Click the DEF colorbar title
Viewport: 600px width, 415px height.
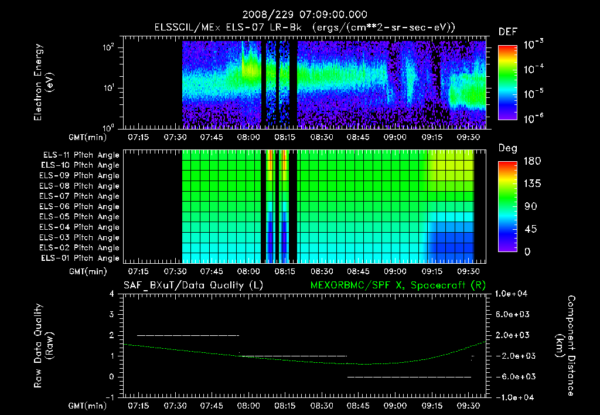(x=508, y=32)
